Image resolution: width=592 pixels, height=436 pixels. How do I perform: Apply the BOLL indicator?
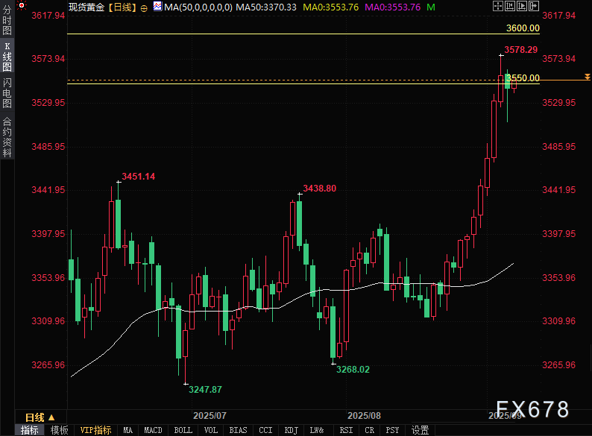click(183, 430)
